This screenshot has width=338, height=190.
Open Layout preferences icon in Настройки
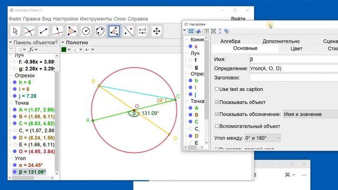pyautogui.click(x=206, y=31)
